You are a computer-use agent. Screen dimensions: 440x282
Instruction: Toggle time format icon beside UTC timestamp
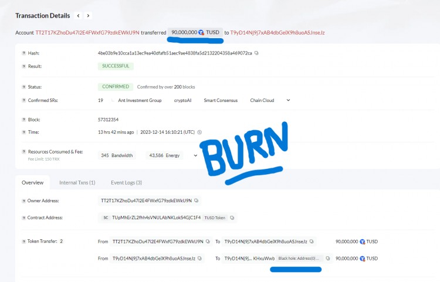[x=199, y=132]
